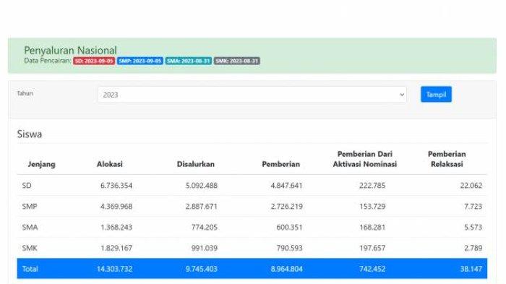Click the Pemberian column header
Viewport: 506px width, 284px height.
(280, 164)
